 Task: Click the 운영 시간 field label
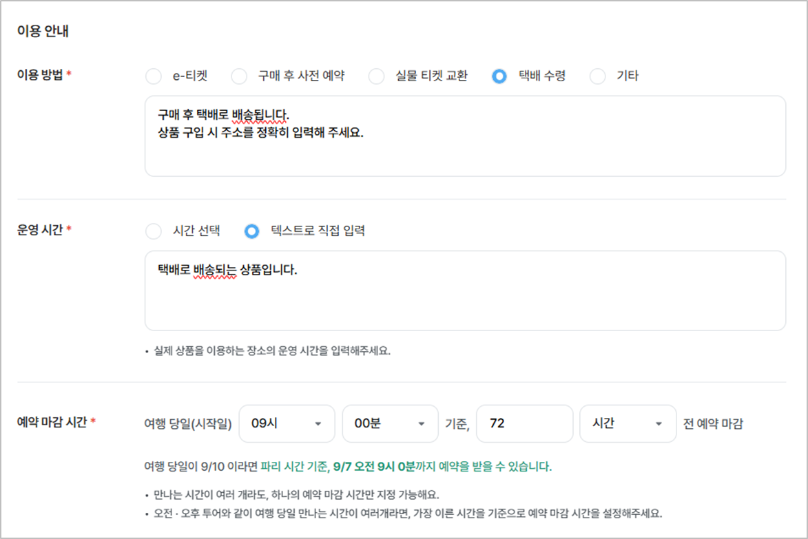pos(40,231)
